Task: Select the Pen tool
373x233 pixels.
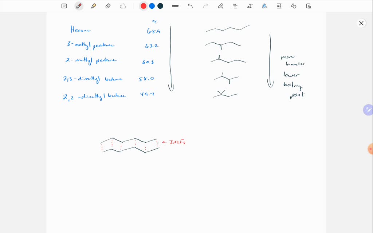Action: coord(79,6)
